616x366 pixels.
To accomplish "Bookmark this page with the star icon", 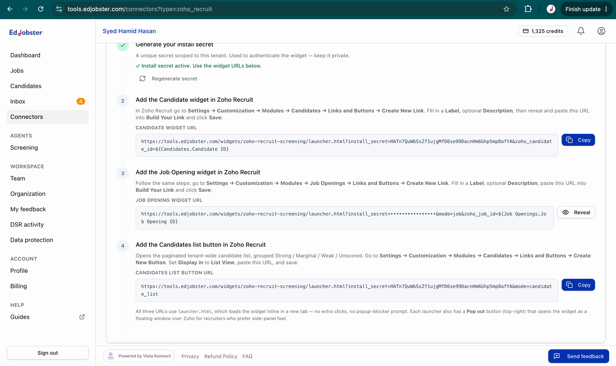I will click(x=506, y=9).
